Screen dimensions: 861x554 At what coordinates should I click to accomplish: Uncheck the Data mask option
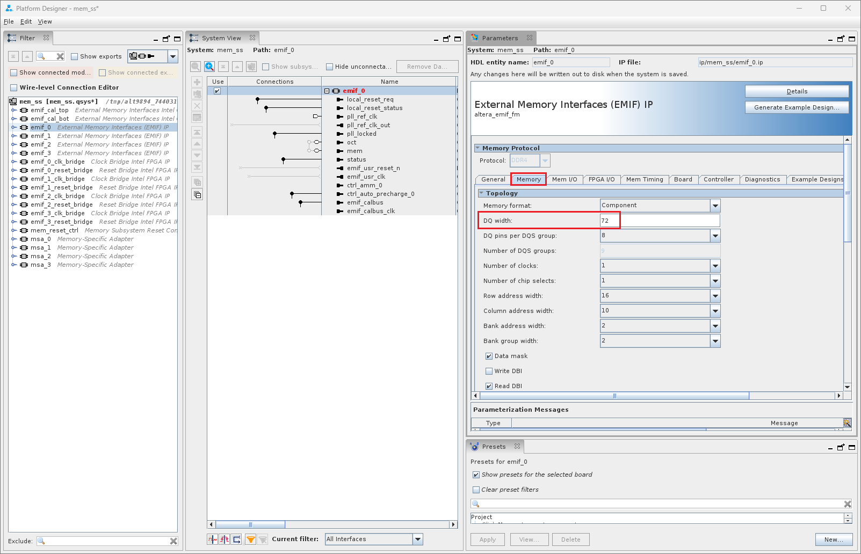pos(489,356)
